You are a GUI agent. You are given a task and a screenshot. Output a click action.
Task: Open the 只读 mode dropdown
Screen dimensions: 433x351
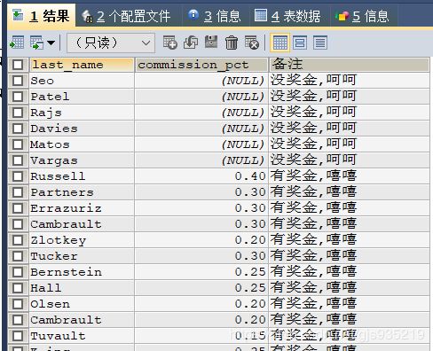tap(111, 43)
